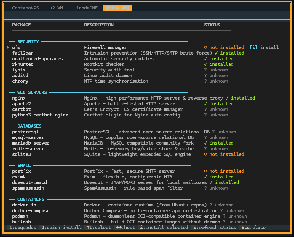Click the not-installed circle icon beside postfix
Image resolution: width=294 pixels, height=237 pixels.
[x=206, y=171]
